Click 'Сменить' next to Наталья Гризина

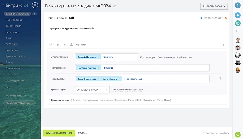109,68
